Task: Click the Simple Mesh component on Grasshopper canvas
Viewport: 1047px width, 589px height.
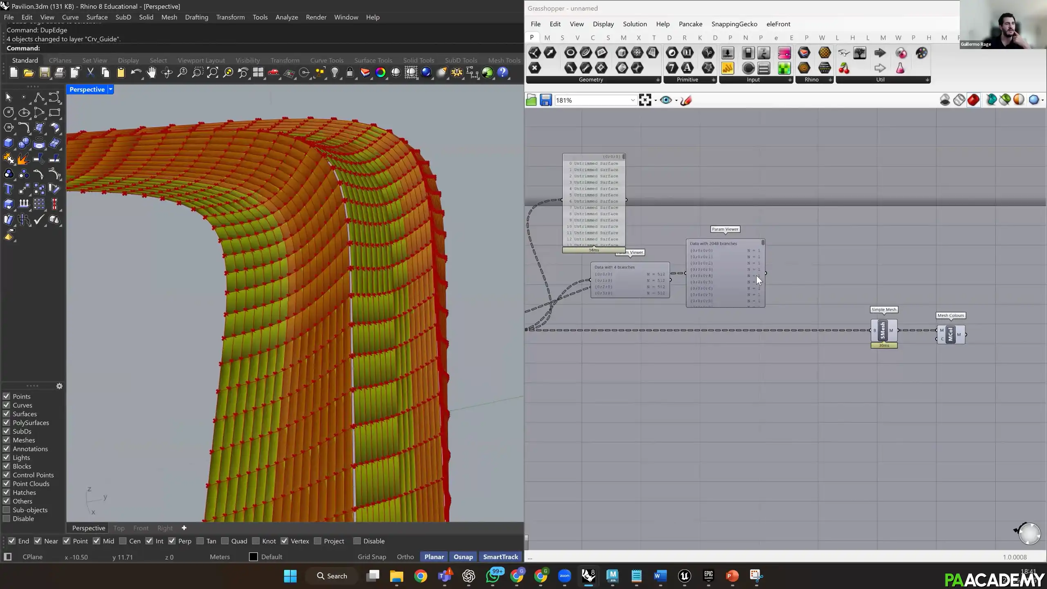Action: 883,330
